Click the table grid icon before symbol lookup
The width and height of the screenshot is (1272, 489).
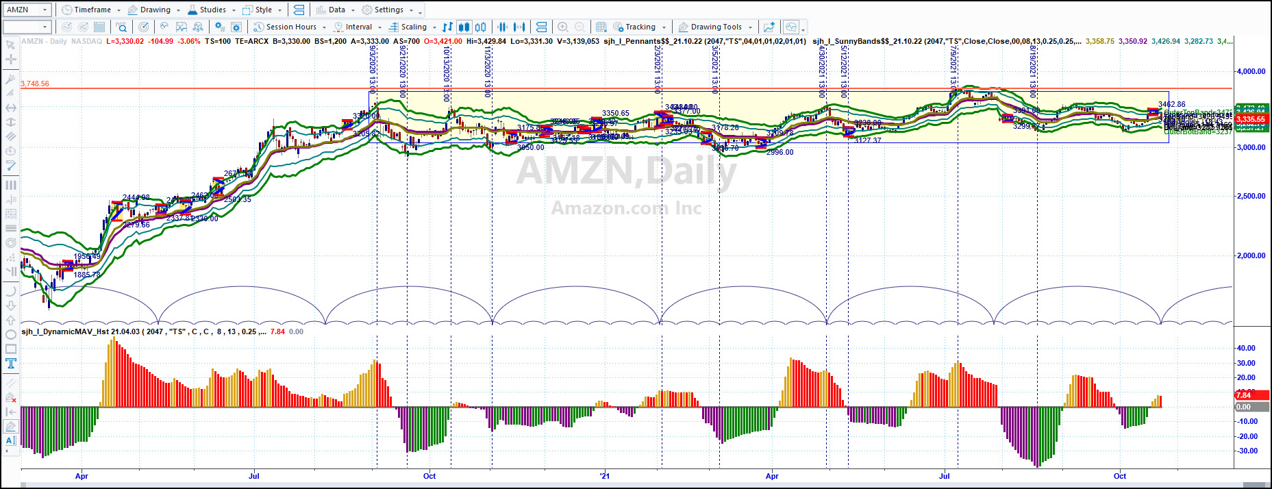point(99,27)
